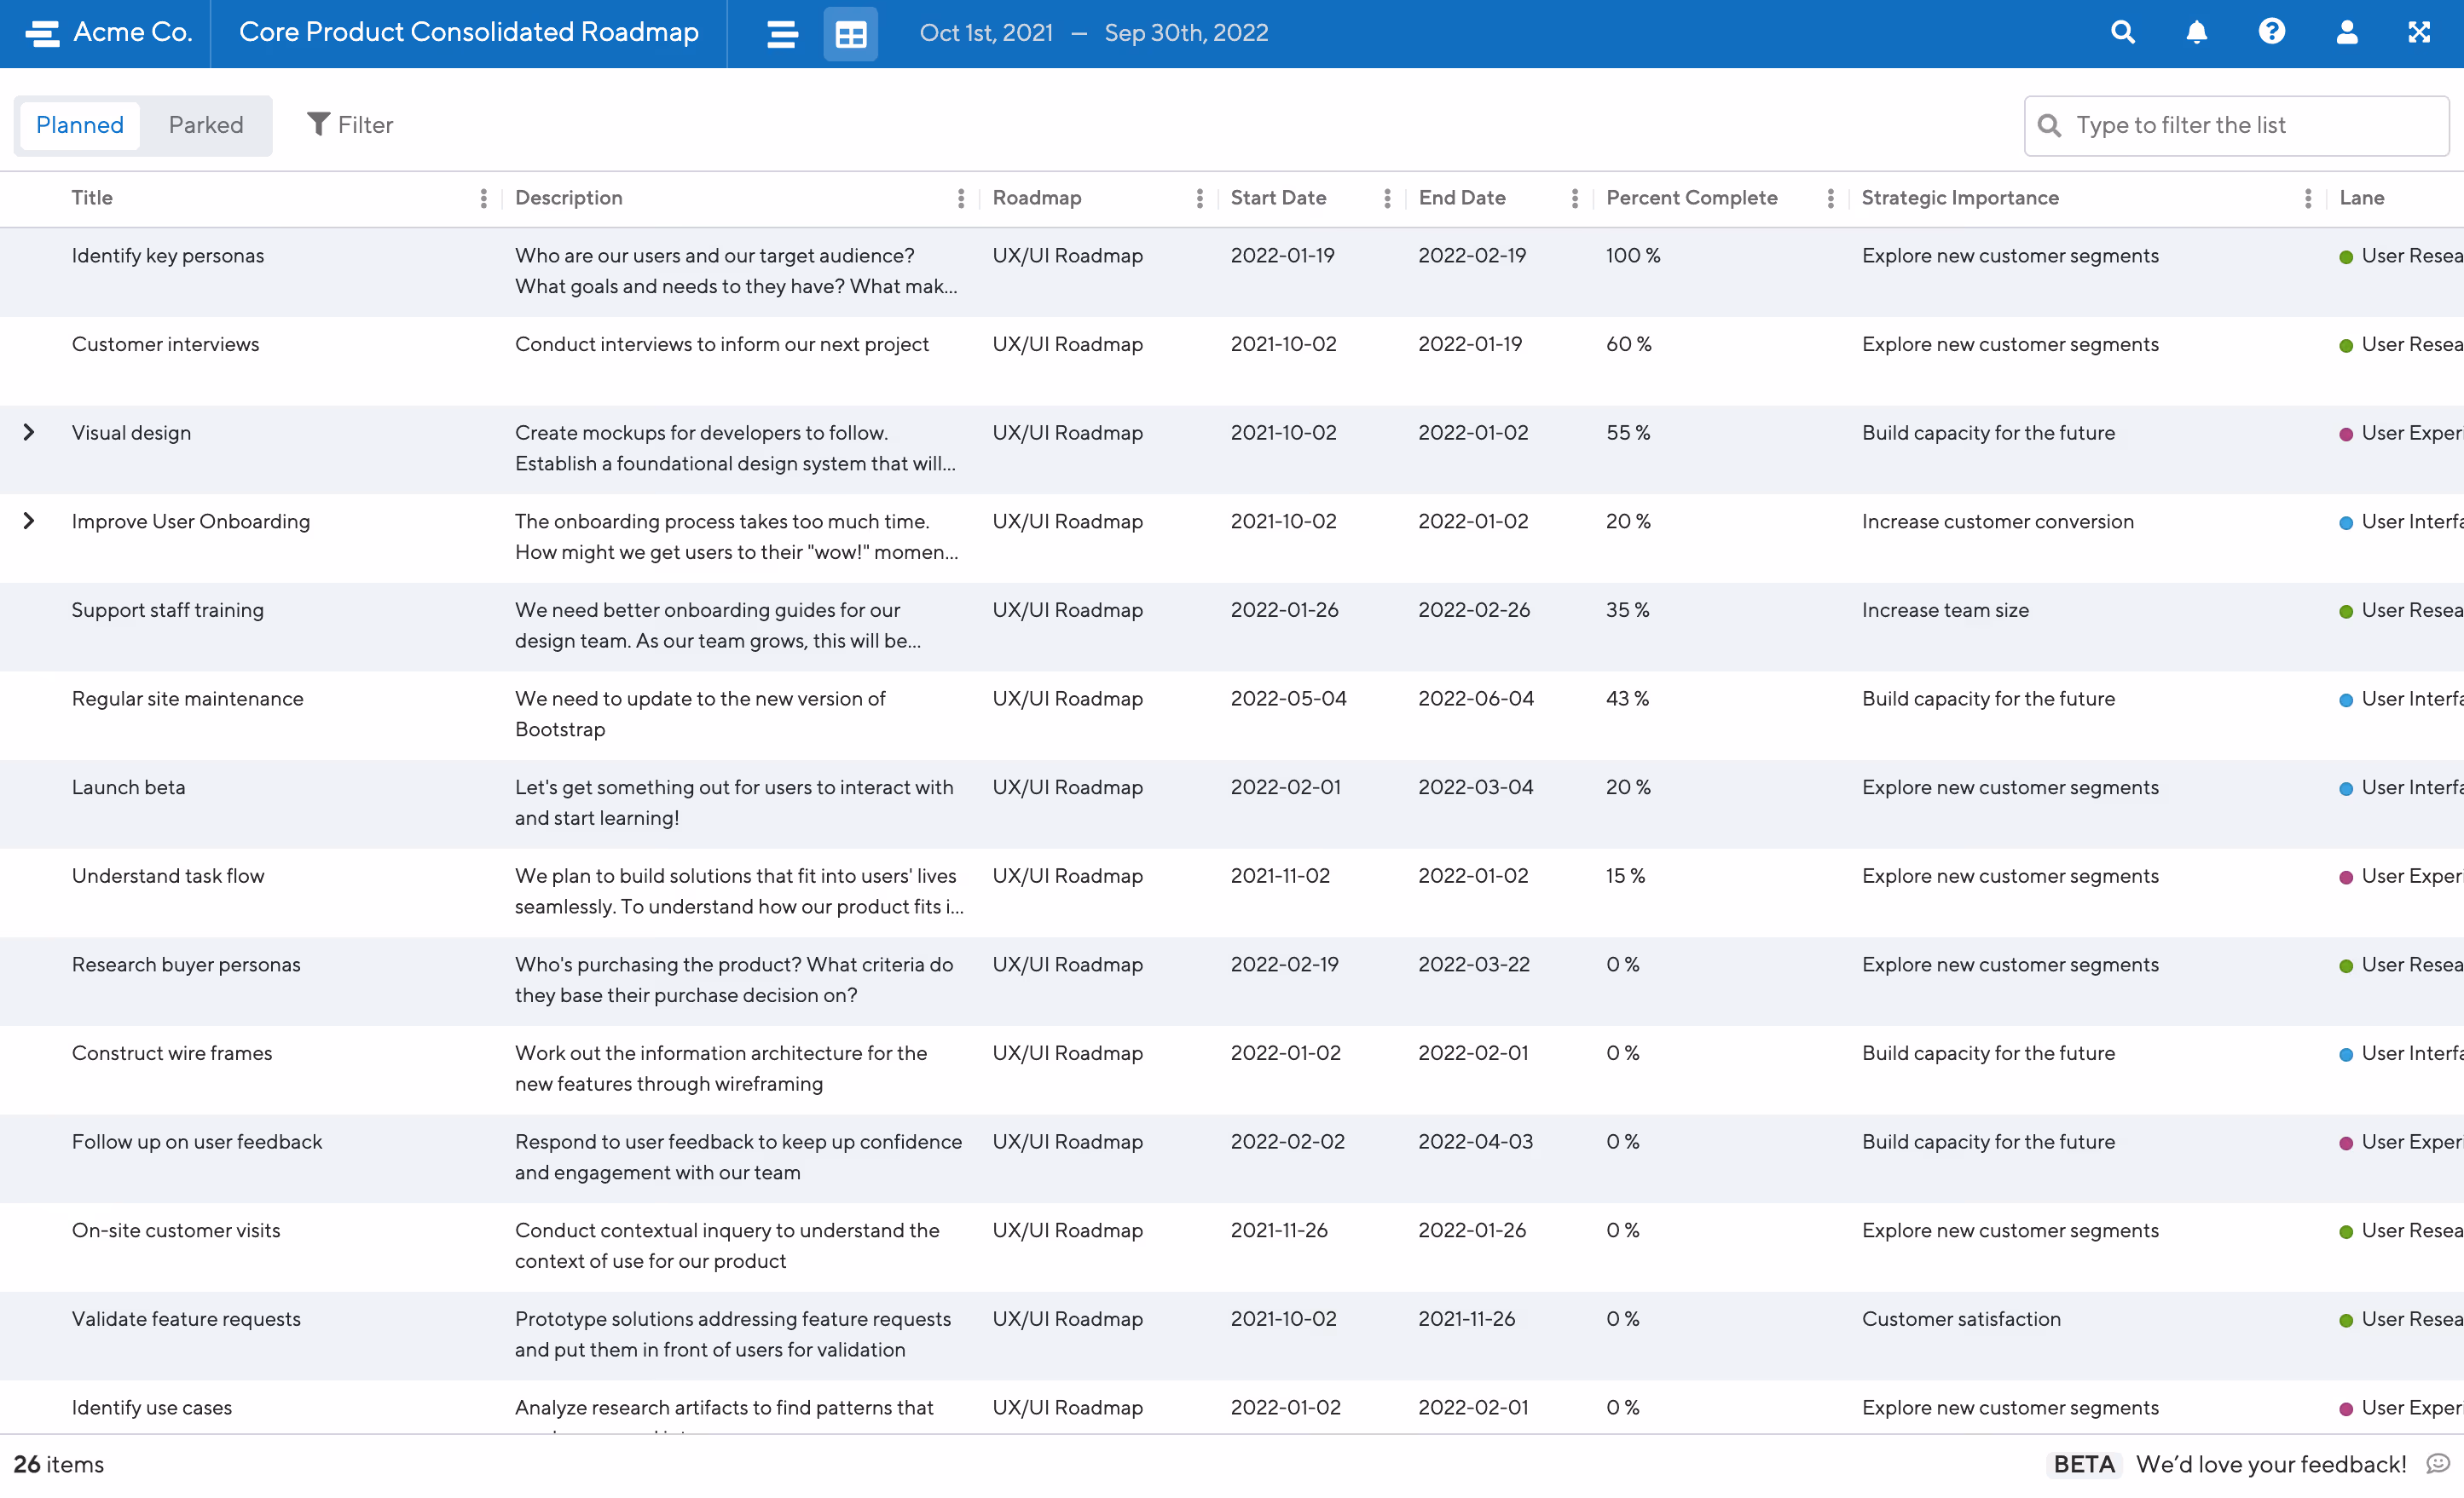This screenshot has width=2464, height=1498.
Task: Select the Planned tab
Action: pos(80,125)
